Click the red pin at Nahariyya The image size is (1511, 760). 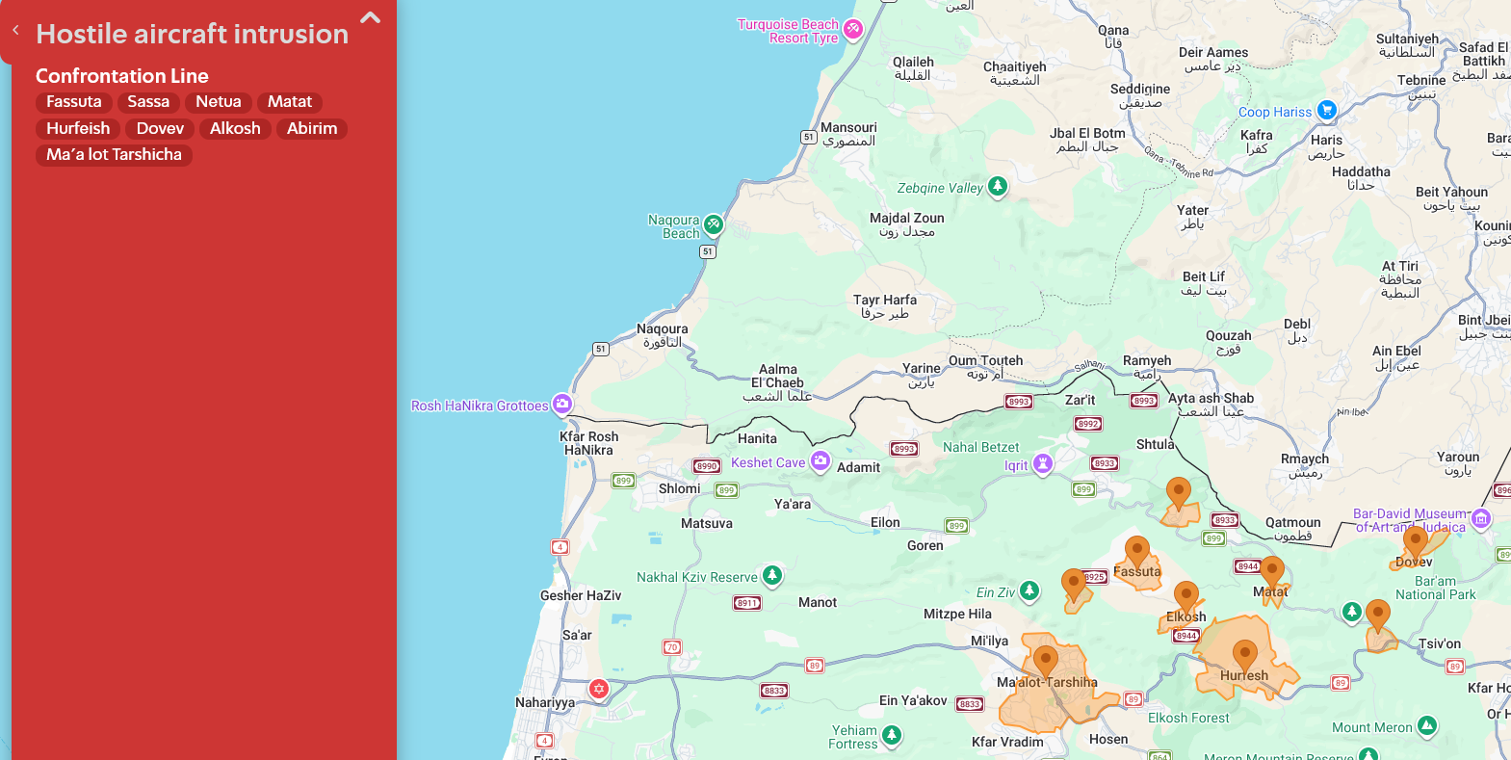point(599,689)
